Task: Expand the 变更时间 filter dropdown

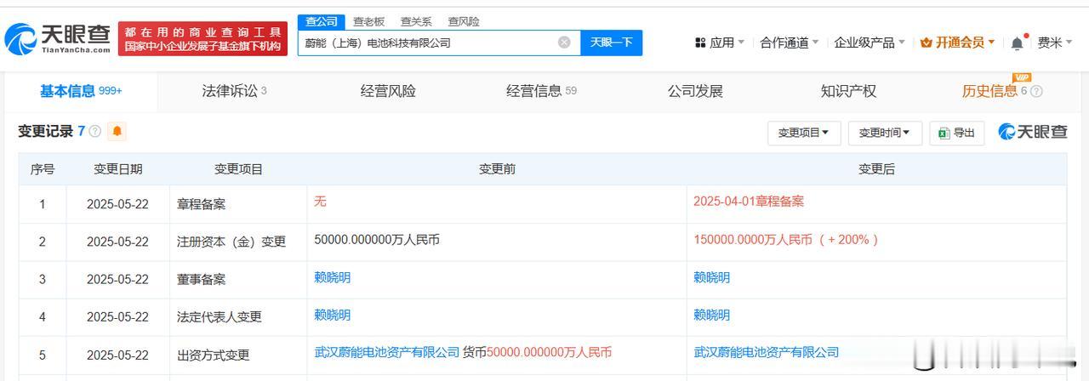Action: click(885, 133)
